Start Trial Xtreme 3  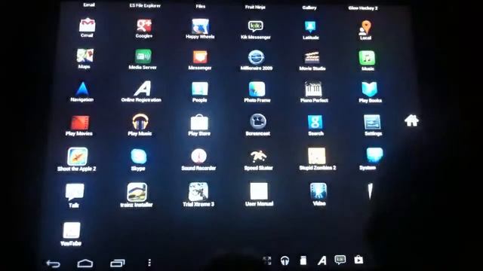[x=198, y=192]
